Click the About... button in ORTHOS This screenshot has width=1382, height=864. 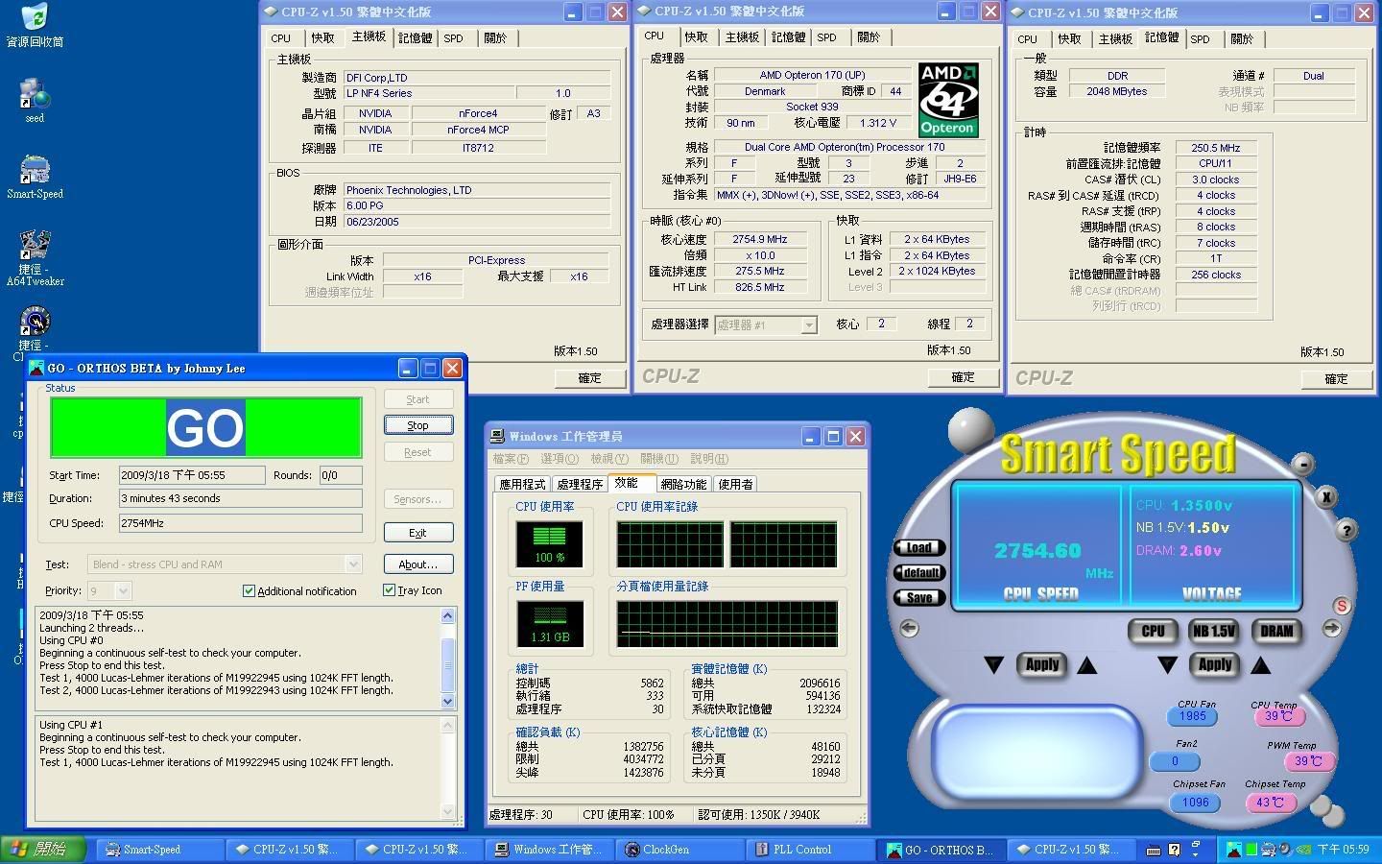pos(417,564)
